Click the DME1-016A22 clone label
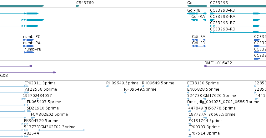Image resolution: width=266 pixels, height=138 pixels. 218,63
